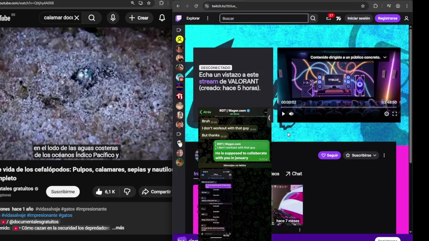The image size is (429, 241).
Task: Open the clip thumbnail labeled hace 7 meses
Action: (287, 205)
